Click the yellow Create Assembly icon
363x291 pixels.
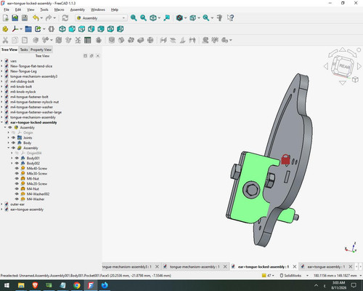pyautogui.click(x=5, y=29)
